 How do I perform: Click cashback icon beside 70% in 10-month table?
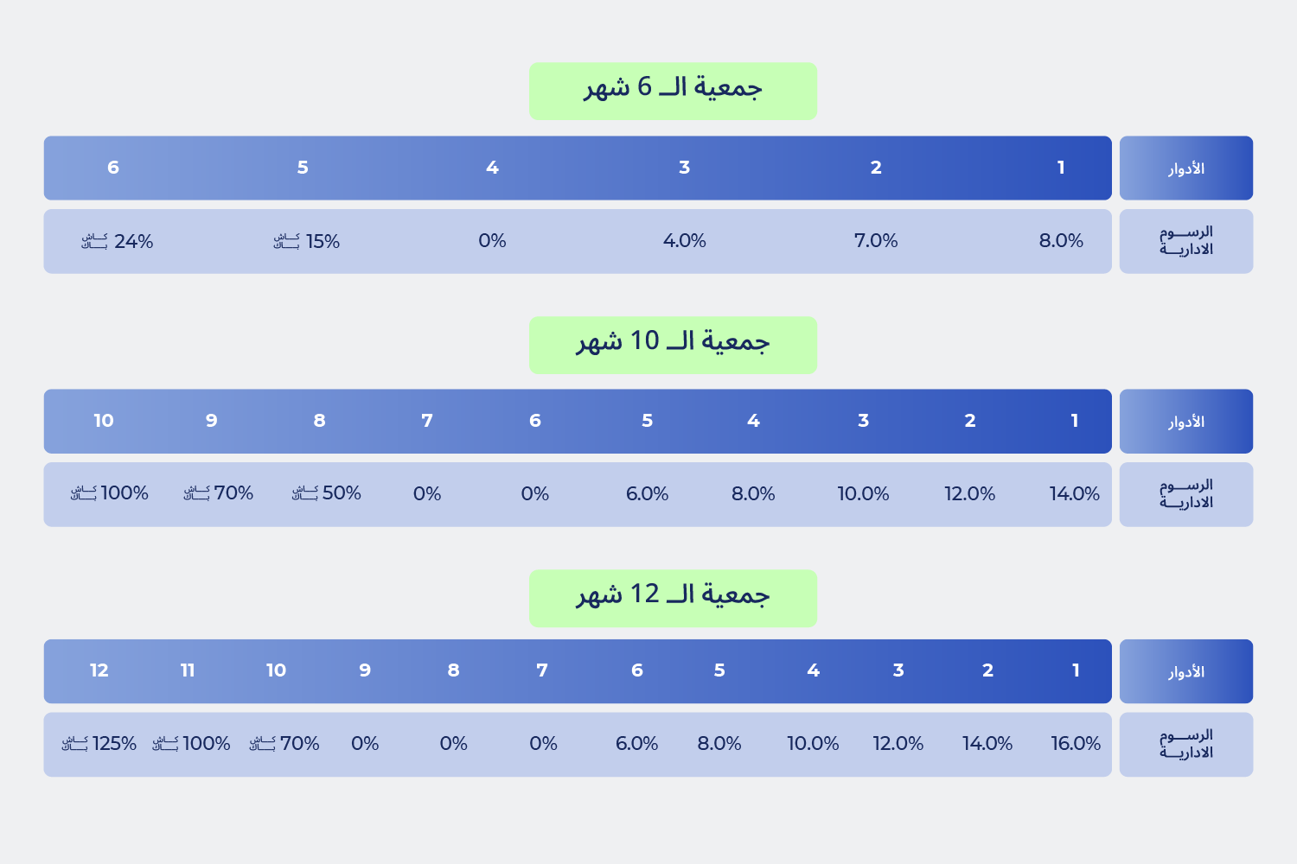pos(196,493)
